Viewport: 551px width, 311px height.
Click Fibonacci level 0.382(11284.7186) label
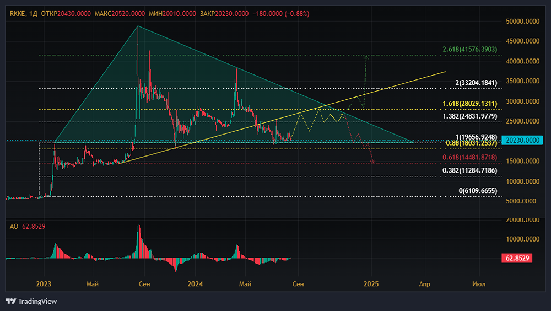[x=470, y=170]
